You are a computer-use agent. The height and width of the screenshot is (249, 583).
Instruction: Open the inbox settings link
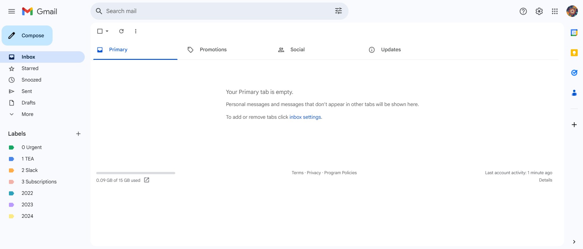point(305,117)
